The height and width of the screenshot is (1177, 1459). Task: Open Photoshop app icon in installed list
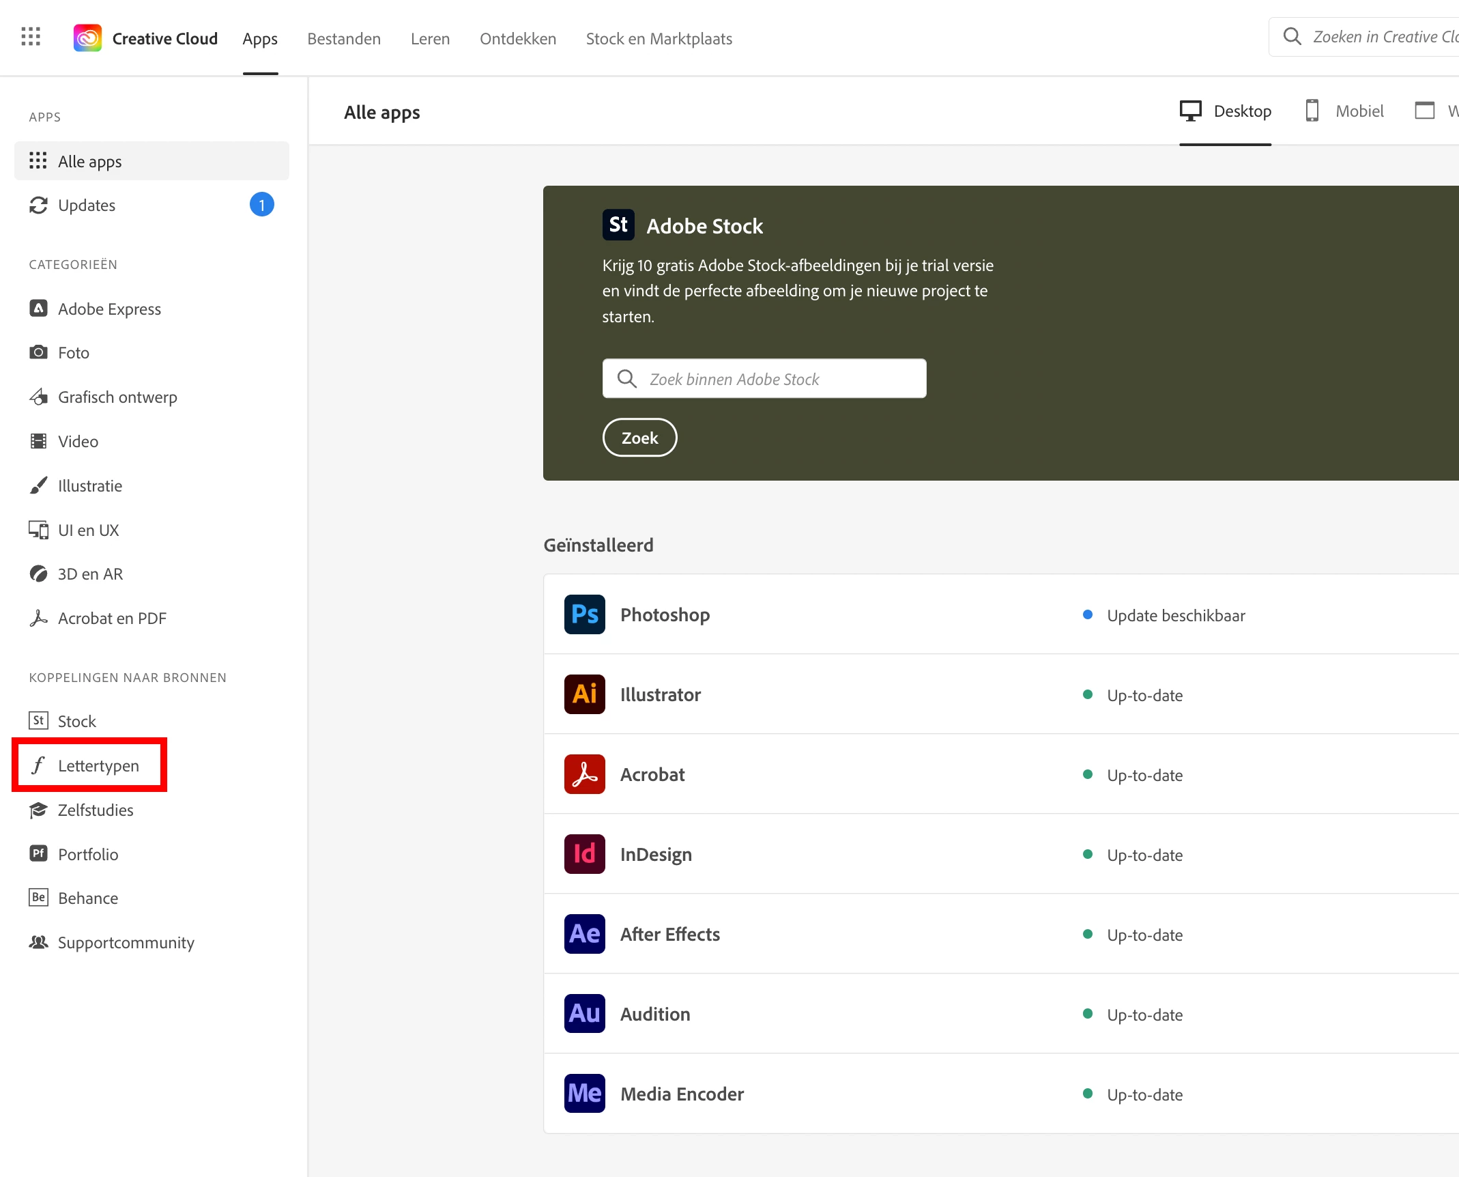pos(584,614)
